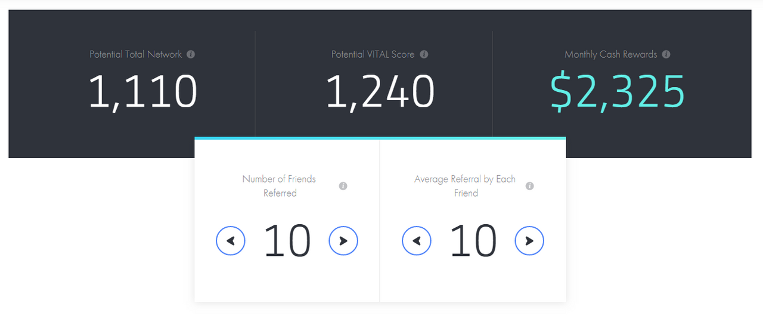Increase Number of Friends Referred with right arrow
This screenshot has width=763, height=319.
point(343,241)
